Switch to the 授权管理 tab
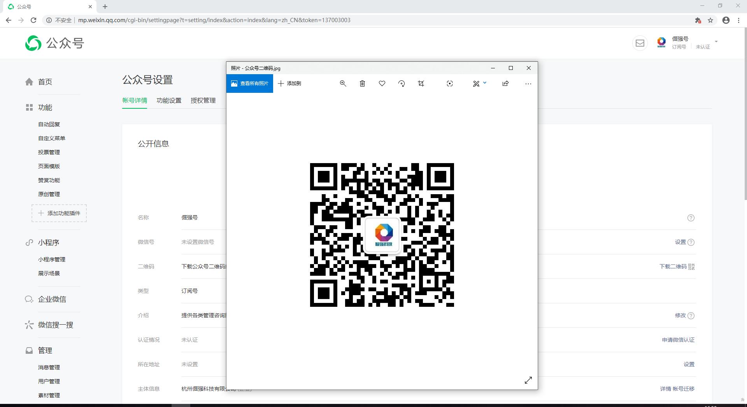 203,100
